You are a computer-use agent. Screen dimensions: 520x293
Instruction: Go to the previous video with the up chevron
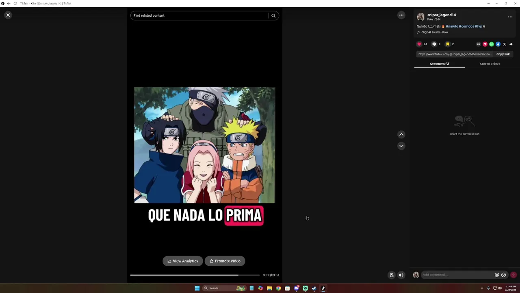[401, 134]
